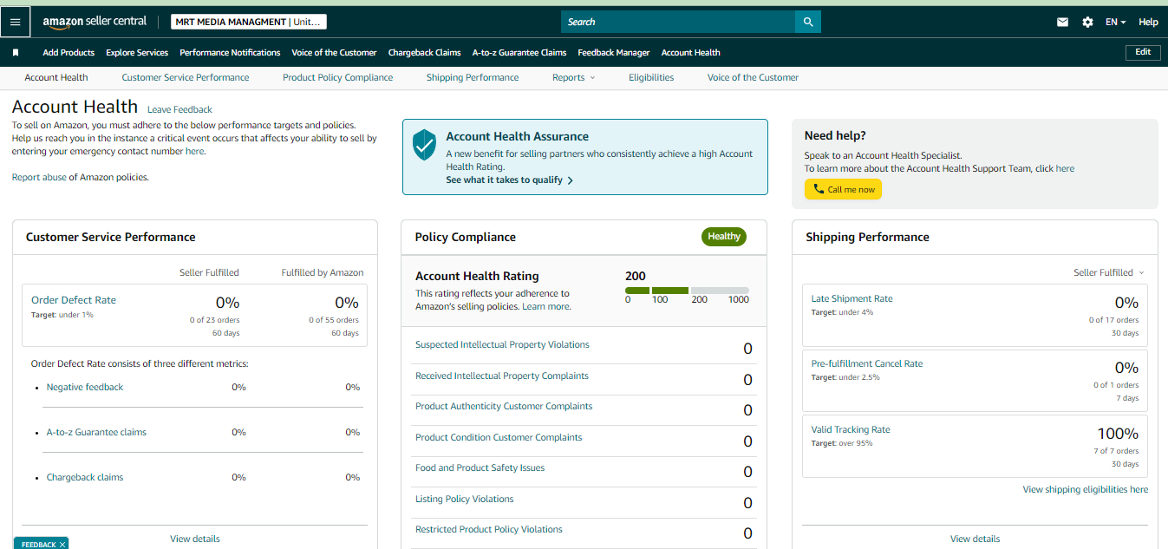Image resolution: width=1168 pixels, height=549 pixels.
Task: Open the Order Defect Rate link
Action: 74,300
